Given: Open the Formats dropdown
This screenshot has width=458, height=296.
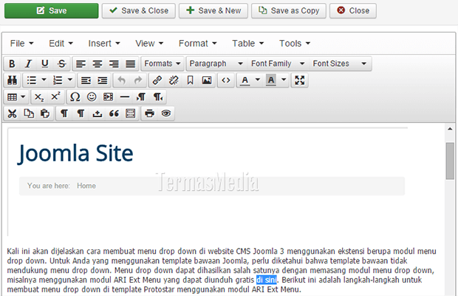Looking at the screenshot, I should coord(163,64).
